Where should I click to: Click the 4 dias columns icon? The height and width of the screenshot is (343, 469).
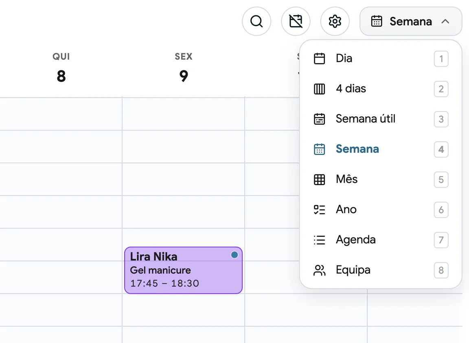pyautogui.click(x=319, y=89)
